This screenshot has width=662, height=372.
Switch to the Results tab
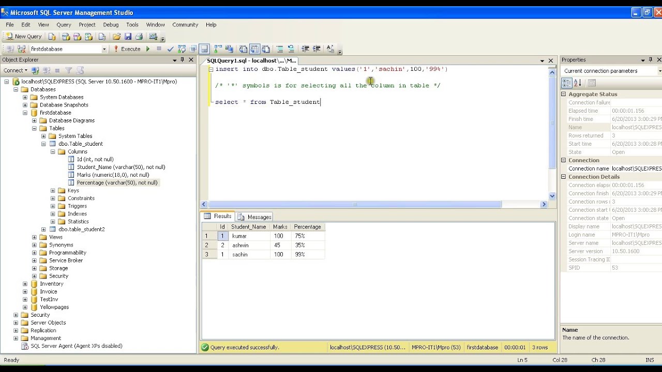218,216
